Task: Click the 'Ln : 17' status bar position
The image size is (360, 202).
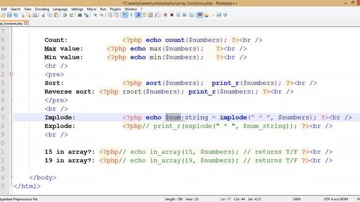Action: point(226,199)
